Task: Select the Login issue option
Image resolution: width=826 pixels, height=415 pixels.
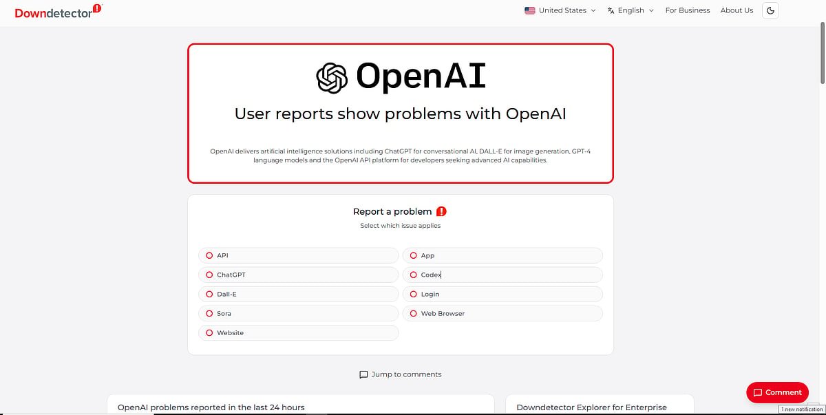Action: pos(502,294)
